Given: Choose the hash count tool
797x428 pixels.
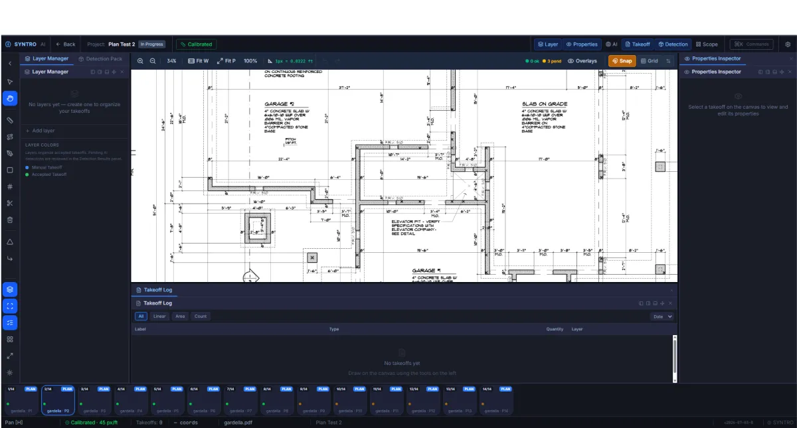Looking at the screenshot, I should [10, 186].
